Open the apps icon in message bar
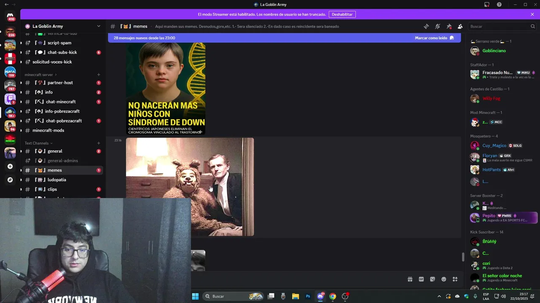The height and width of the screenshot is (303, 540). click(x=455, y=279)
